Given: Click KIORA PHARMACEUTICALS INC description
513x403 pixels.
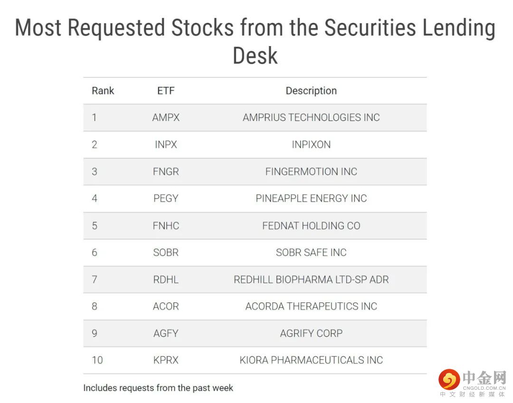Looking at the screenshot, I should point(311,360).
